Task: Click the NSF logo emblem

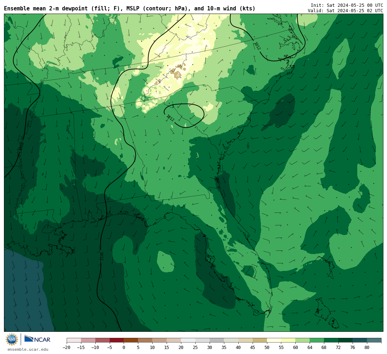Action: click(x=11, y=339)
